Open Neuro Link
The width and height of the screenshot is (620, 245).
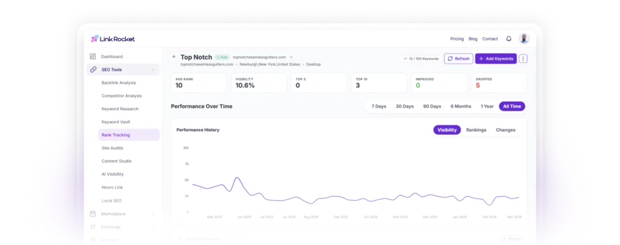pos(112,188)
